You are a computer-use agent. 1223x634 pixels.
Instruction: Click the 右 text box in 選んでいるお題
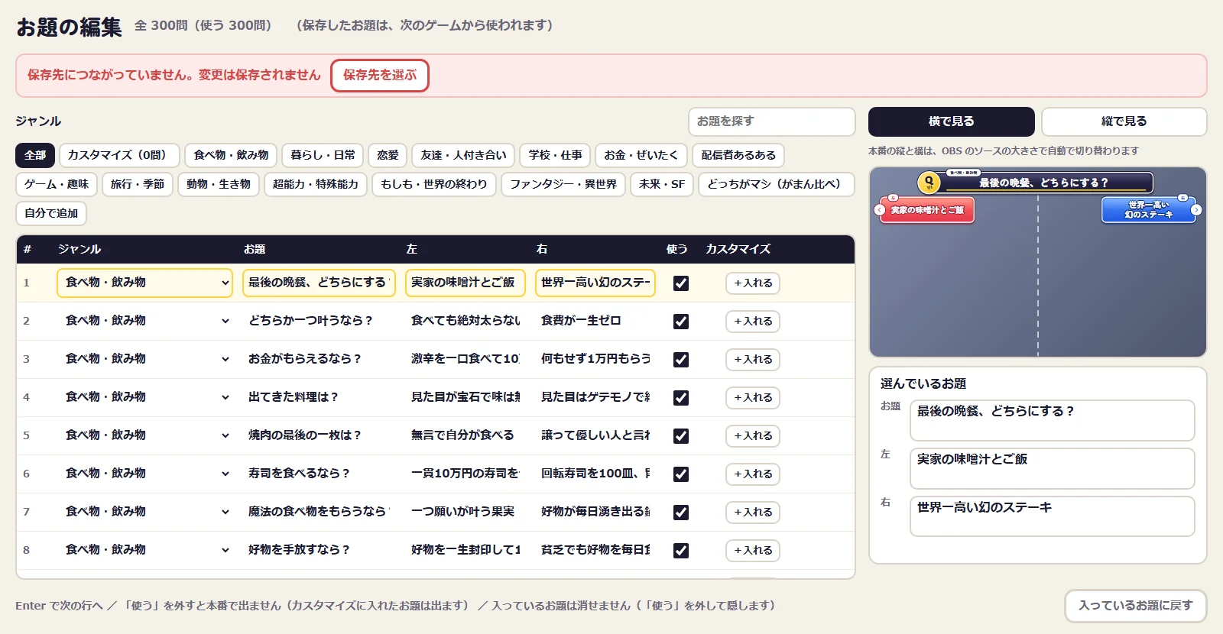coord(1052,516)
